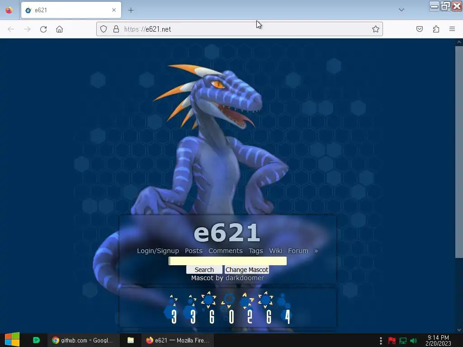Focus the e621 search text box

tap(228, 261)
